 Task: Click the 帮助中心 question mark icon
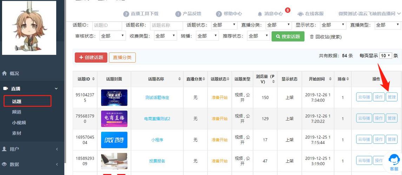click(x=219, y=14)
